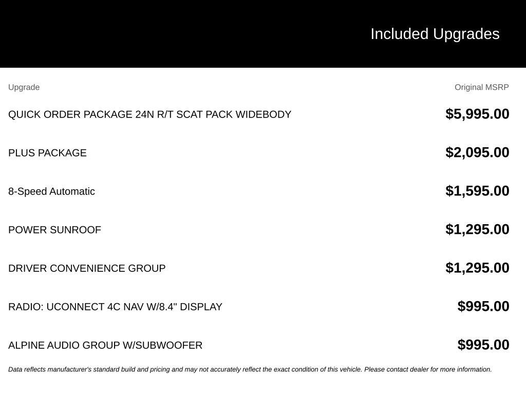Click the Power Sunroof $1,295.00 price
This screenshot has width=526, height=394.
click(477, 229)
